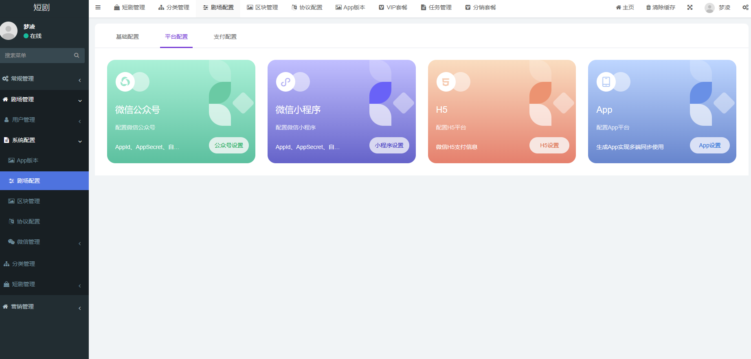Viewport: 751px width, 359px height.
Task: Open the settings gears icon in top right
Action: [745, 7]
